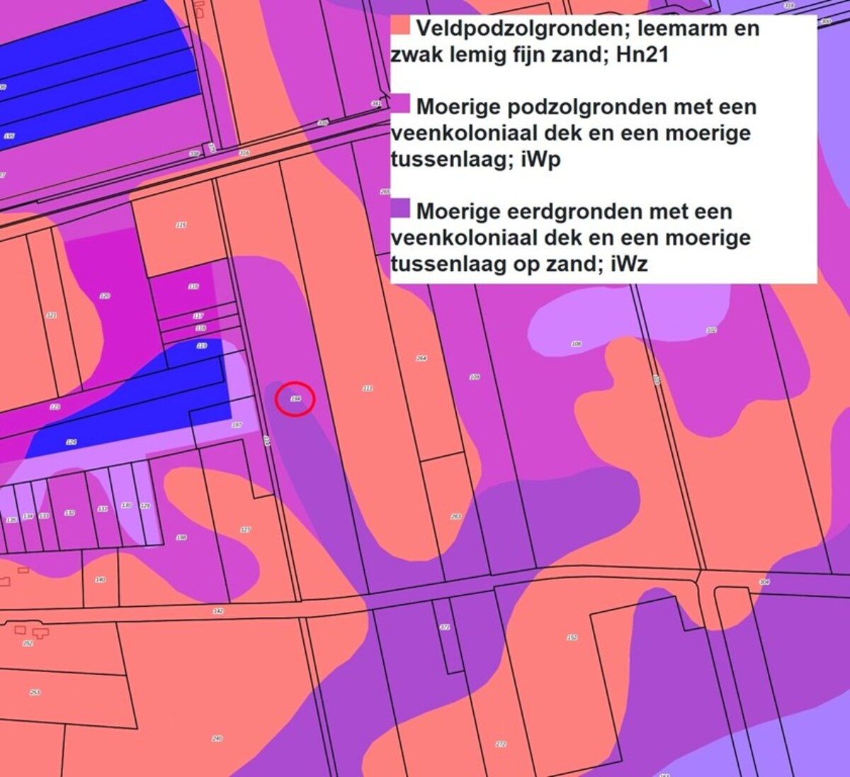Click parcel number 120 label
The image size is (850, 777).
(105, 296)
